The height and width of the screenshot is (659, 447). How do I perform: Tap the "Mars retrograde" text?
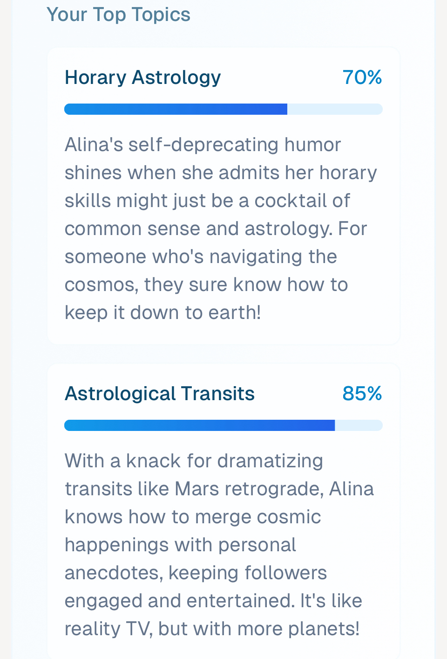pyautogui.click(x=249, y=489)
